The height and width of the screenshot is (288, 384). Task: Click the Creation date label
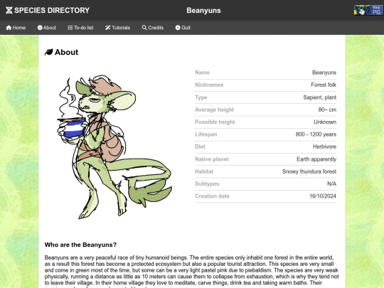212,196
